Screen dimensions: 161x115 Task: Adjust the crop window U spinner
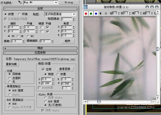(119, 13)
